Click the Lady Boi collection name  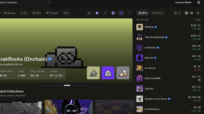pos(149,89)
